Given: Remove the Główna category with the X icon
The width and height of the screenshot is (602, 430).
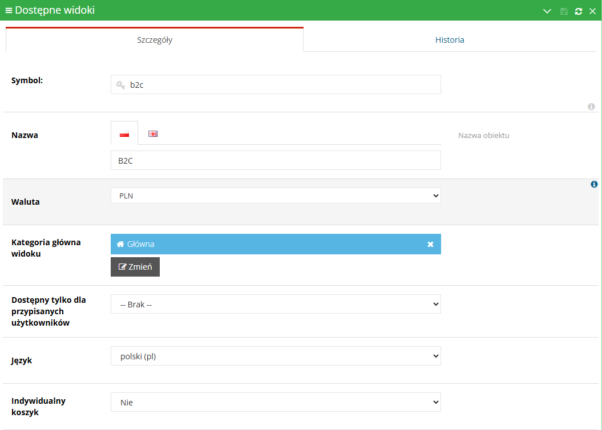Looking at the screenshot, I should (430, 244).
